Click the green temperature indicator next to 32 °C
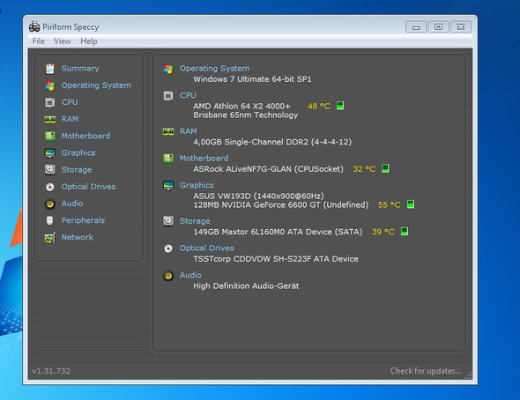Image resolution: width=520 pixels, height=400 pixels. 385,168
